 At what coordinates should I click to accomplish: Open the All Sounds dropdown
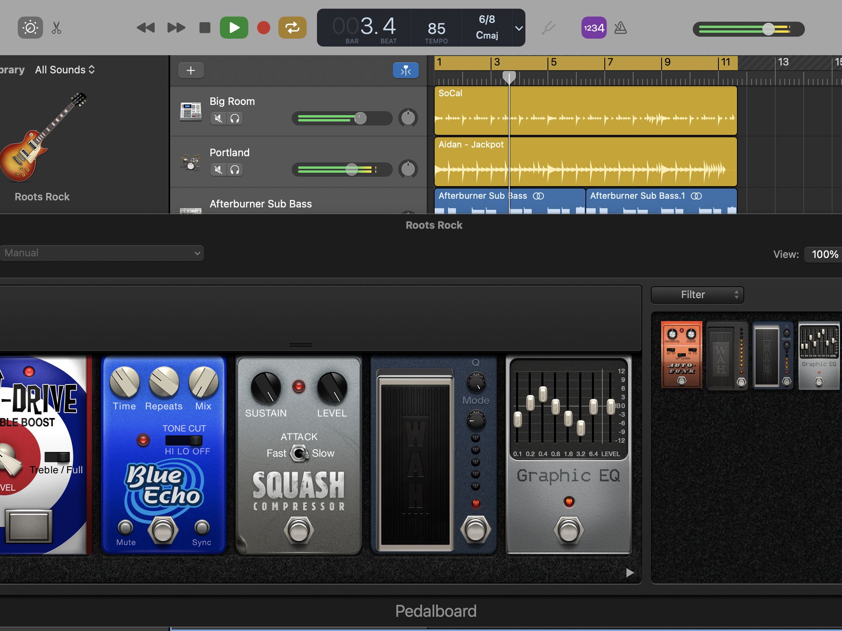pyautogui.click(x=65, y=70)
